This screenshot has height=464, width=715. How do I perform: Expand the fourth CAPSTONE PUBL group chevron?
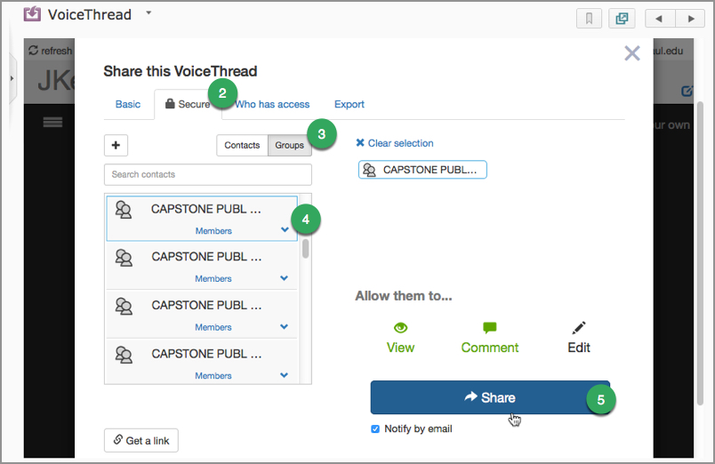click(284, 375)
